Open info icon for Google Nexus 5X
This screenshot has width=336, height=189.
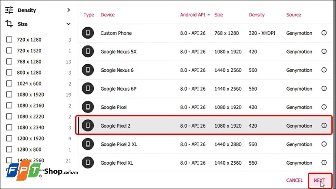(324, 51)
